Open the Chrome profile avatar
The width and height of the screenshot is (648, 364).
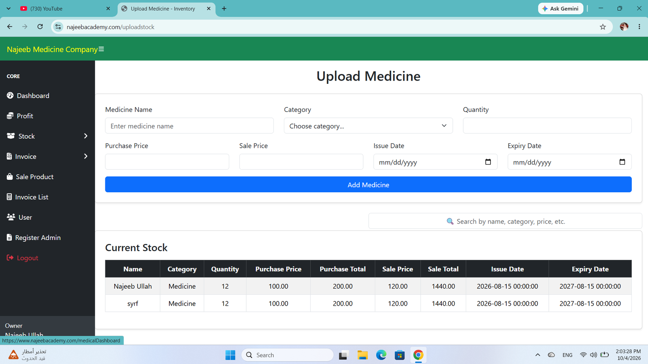[624, 27]
